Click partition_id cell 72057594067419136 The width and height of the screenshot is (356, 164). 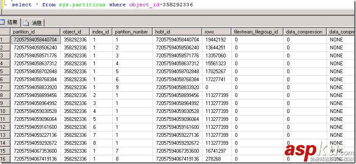pos(35,159)
